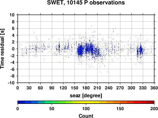Click the 330 tick label on x-axis
This screenshot has height=118, width=158.
(x=143, y=88)
